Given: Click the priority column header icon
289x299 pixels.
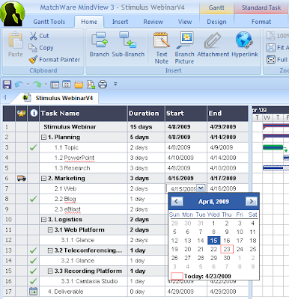Looking at the screenshot, I should tap(22, 114).
